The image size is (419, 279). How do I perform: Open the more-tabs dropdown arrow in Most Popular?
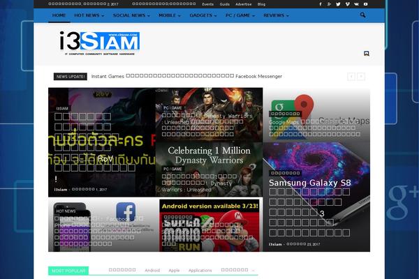(x=253, y=271)
